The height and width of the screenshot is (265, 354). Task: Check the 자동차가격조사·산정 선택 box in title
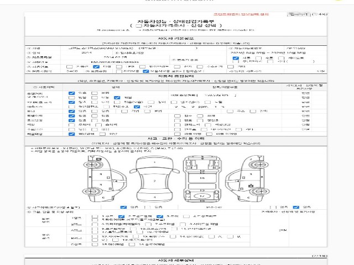[139, 25]
